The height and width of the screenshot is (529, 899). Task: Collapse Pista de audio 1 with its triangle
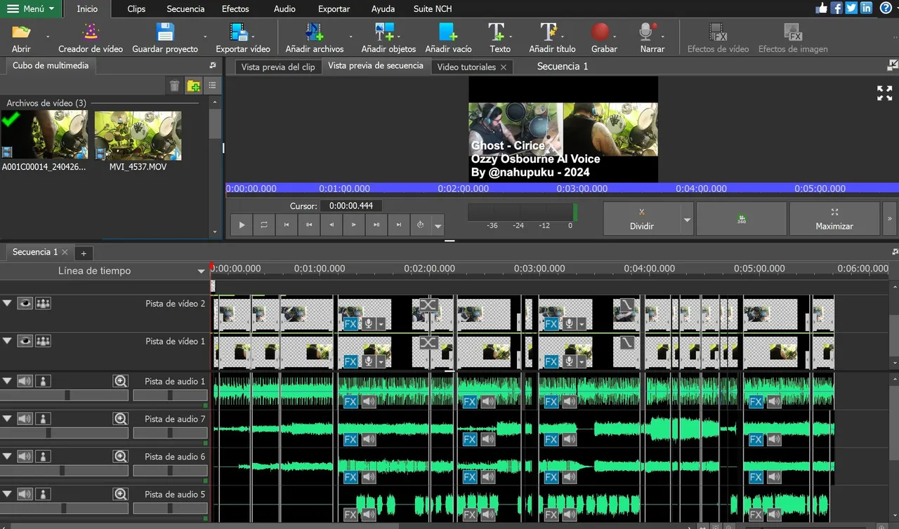pos(7,381)
